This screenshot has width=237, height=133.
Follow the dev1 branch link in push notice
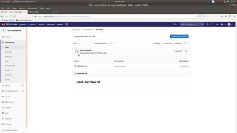[86, 36]
